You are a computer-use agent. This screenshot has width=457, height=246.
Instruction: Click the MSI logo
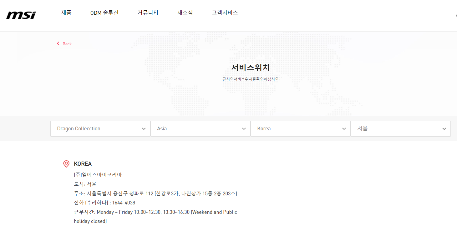(21, 15)
